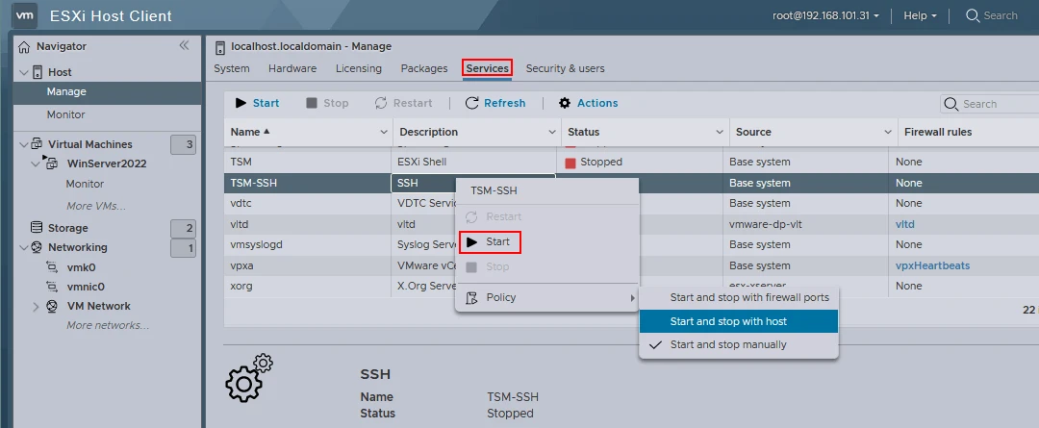The image size is (1039, 428).
Task: Choose the Start and stop with host policy
Action: pyautogui.click(x=739, y=321)
